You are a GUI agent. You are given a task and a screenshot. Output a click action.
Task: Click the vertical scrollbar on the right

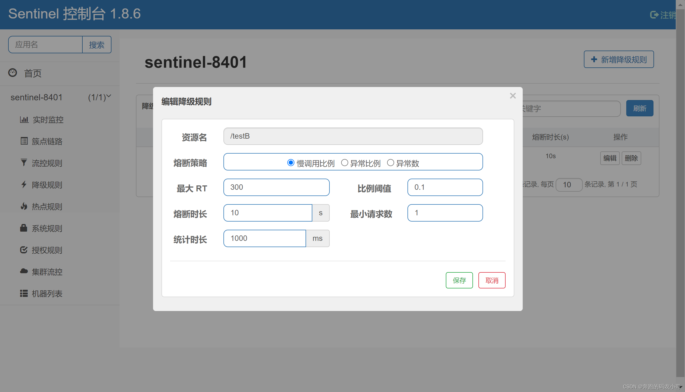(x=680, y=194)
